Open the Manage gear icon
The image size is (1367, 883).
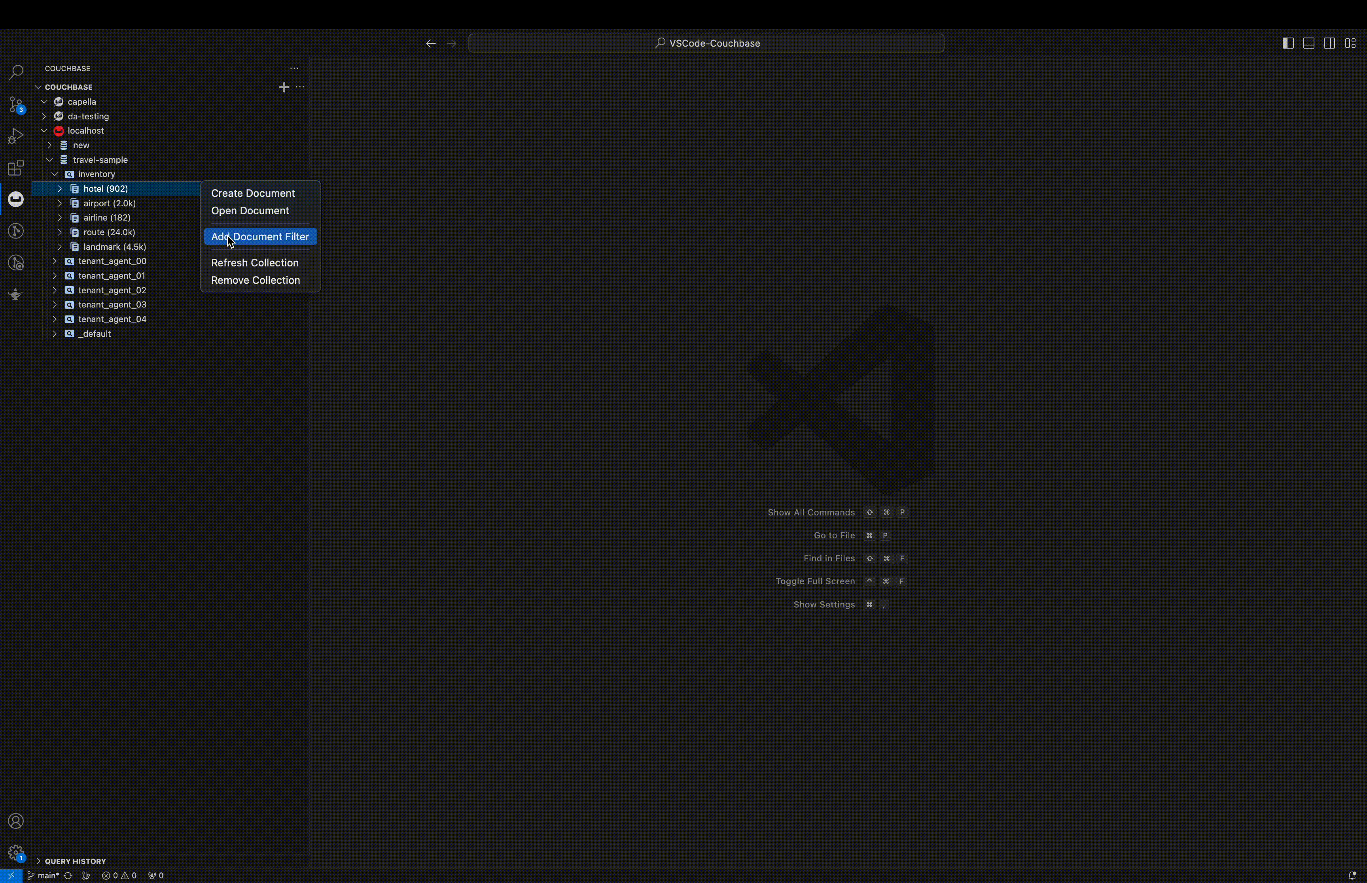click(x=16, y=852)
